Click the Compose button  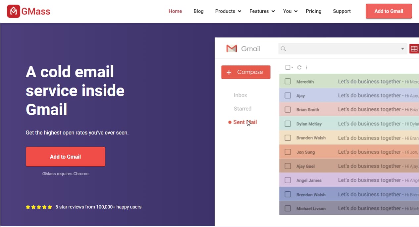pos(246,72)
